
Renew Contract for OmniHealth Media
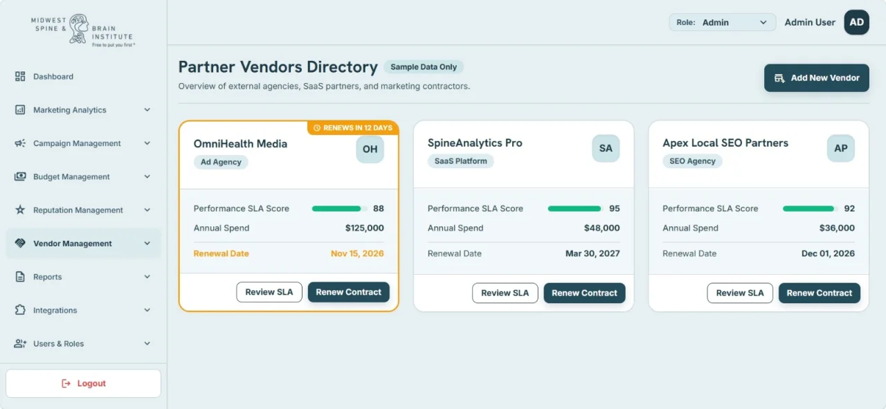349,292
